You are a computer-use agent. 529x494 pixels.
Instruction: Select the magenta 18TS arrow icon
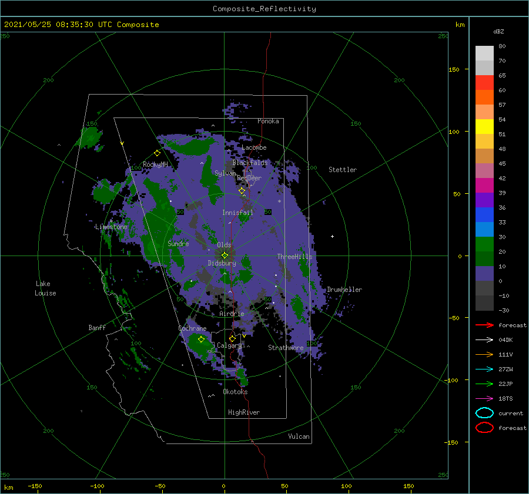(484, 399)
